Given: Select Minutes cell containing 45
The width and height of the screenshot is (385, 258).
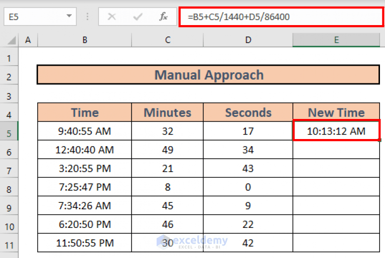Looking at the screenshot, I should [168, 205].
